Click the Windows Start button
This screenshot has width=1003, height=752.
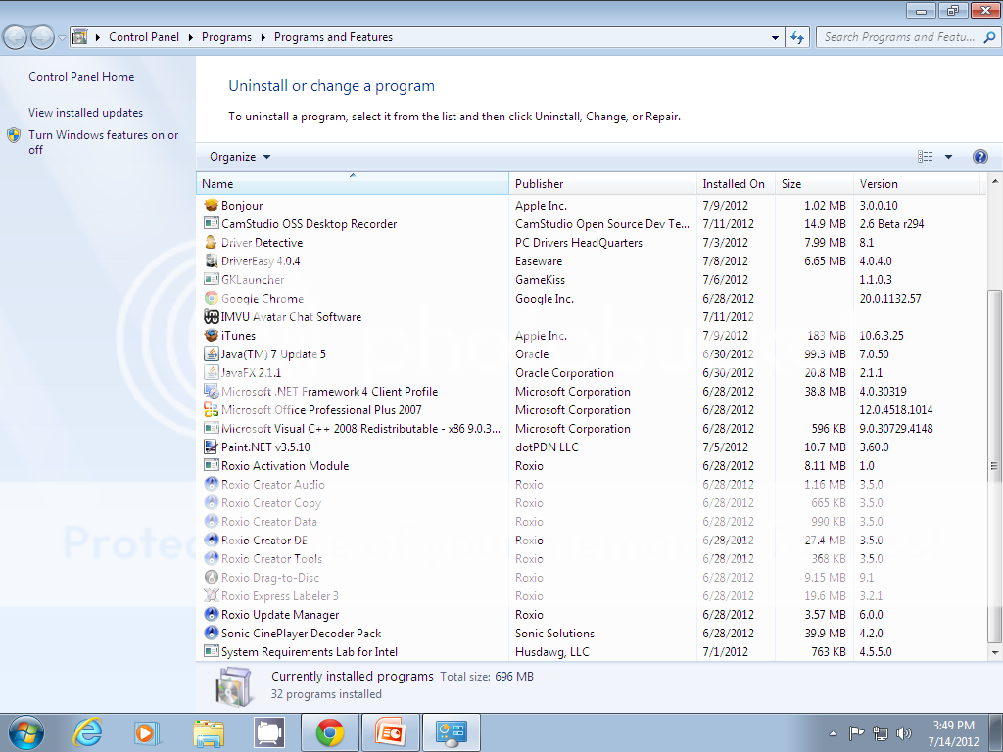(x=25, y=732)
